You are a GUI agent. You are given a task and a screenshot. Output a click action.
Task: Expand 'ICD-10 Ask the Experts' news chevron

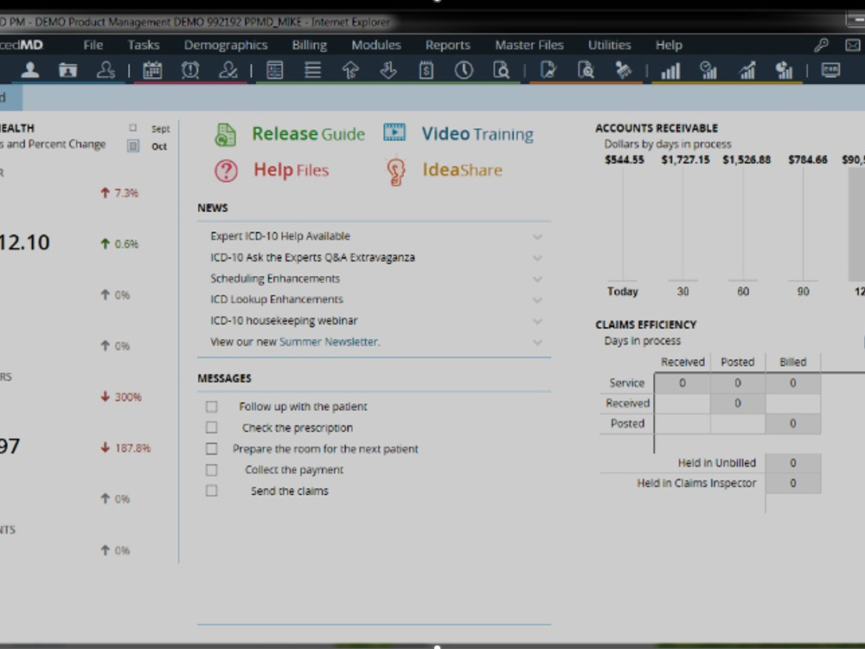point(537,258)
